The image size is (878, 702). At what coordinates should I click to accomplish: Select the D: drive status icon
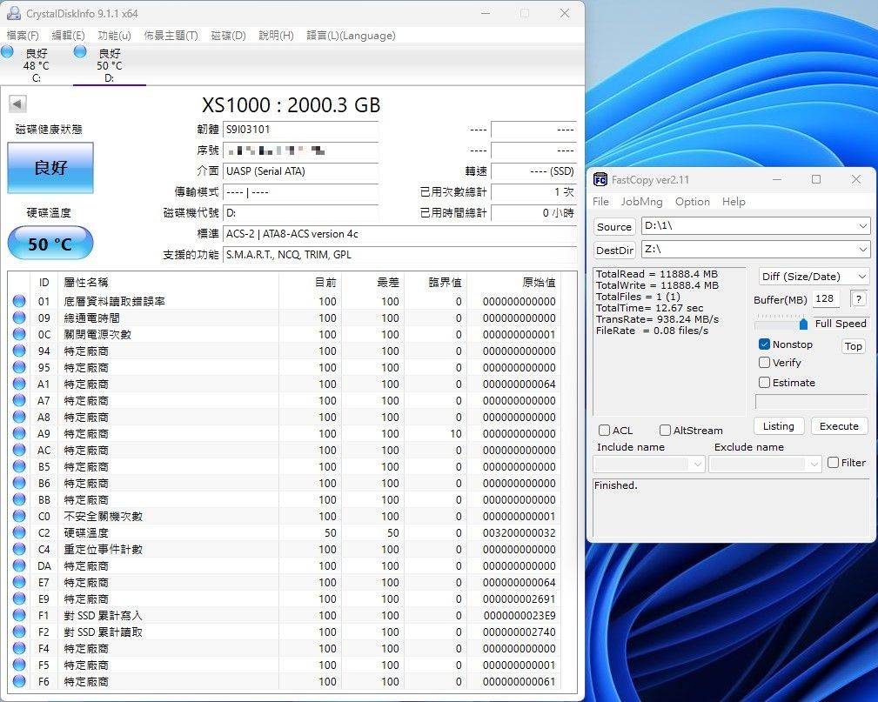click(81, 52)
